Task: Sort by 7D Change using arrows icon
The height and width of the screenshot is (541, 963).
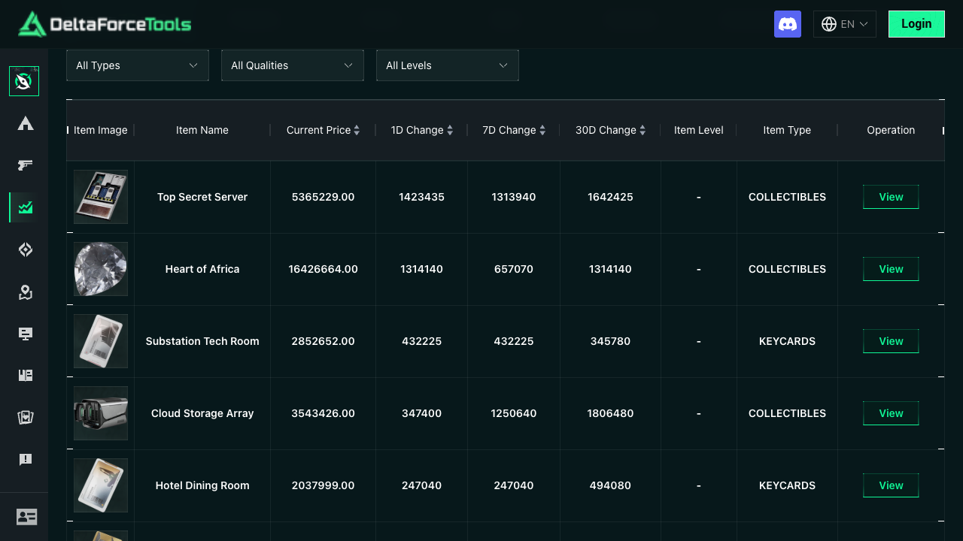Action: point(542,130)
